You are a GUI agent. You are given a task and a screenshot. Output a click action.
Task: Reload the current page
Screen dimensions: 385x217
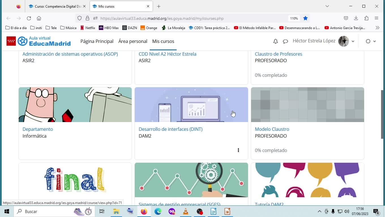[29, 18]
